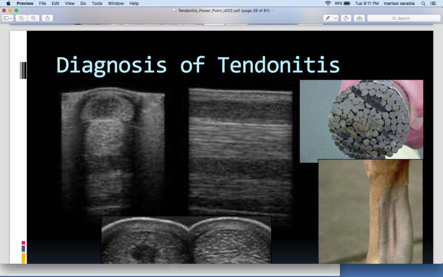Viewport: 443px width, 277px height.
Task: Click the transverse tendon ultrasound image
Action: pyautogui.click(x=113, y=151)
